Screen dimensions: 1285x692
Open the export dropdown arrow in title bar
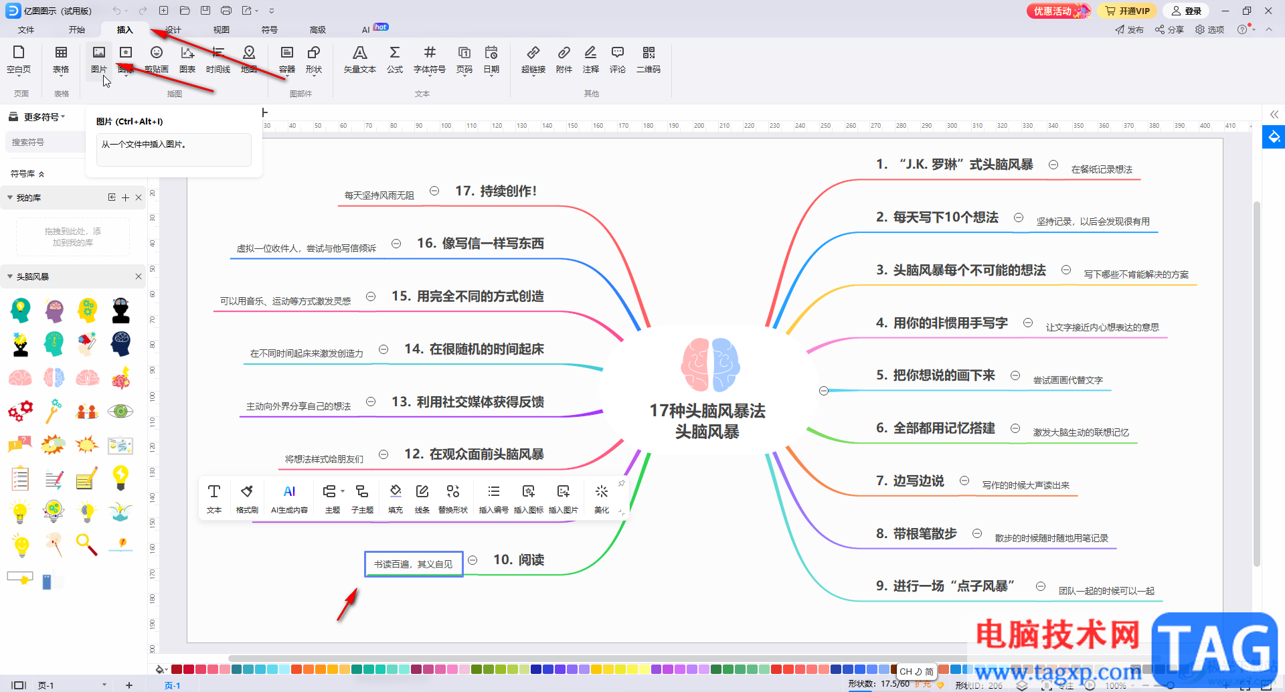(x=256, y=11)
